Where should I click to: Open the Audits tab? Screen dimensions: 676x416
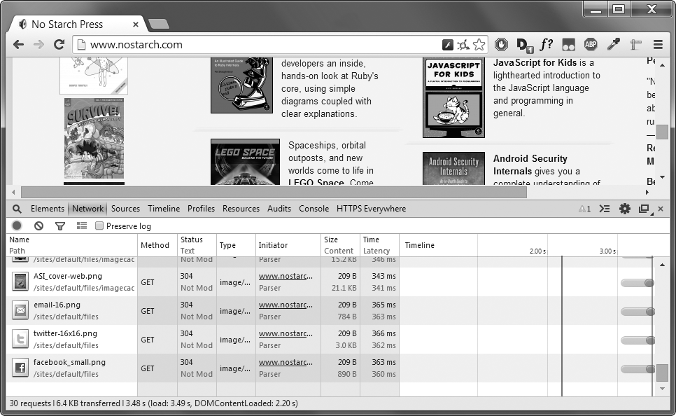tap(279, 209)
